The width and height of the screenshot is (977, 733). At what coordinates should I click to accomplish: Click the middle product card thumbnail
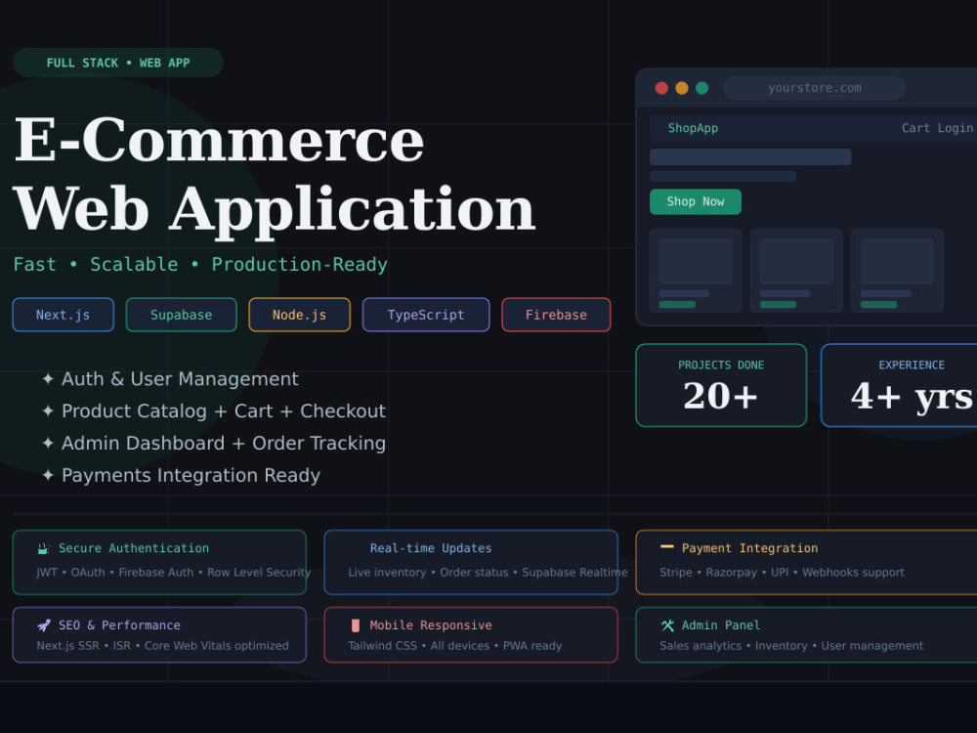coord(796,261)
